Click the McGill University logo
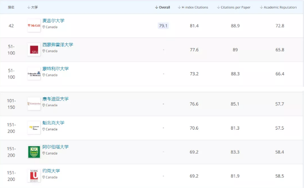Image resolution: width=304 pixels, height=188 pixels. pyautogui.click(x=34, y=25)
